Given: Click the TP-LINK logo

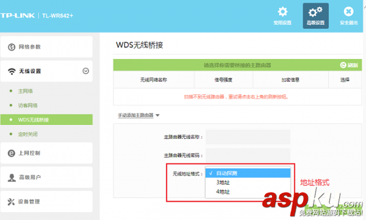Looking at the screenshot, I should pos(18,16).
